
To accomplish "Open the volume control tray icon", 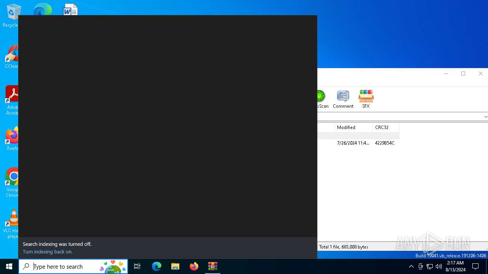I will pos(439,266).
